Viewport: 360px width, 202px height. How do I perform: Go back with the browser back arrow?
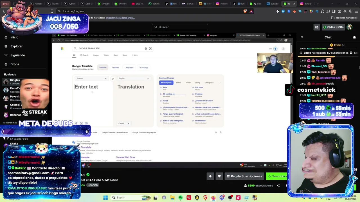tap(4, 11)
